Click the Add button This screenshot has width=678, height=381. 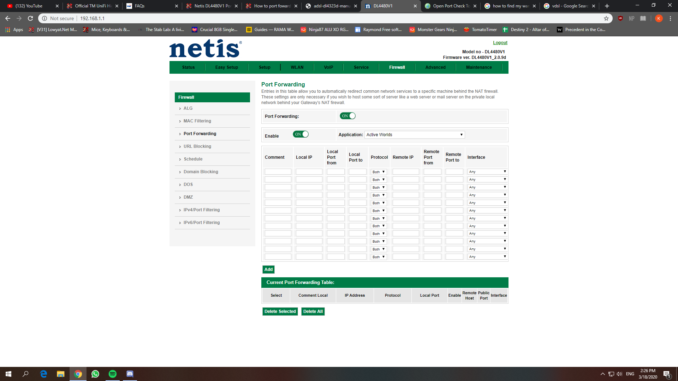(x=268, y=270)
